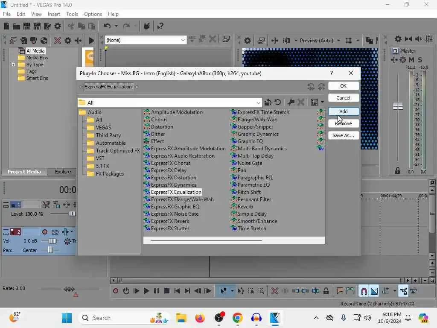The height and width of the screenshot is (328, 437).
Task: Toggle the Master fader lock icon
Action: coord(398,171)
